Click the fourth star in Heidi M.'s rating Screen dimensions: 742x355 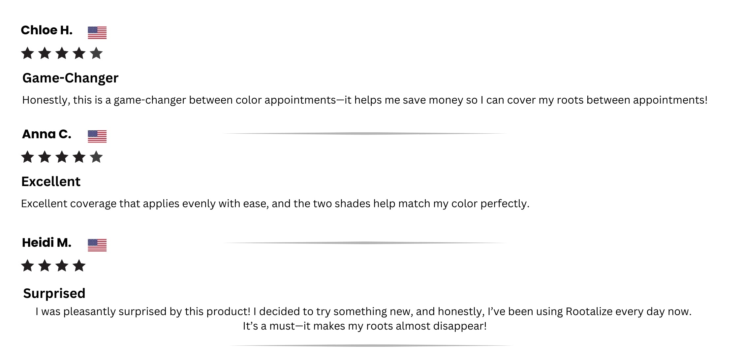tap(79, 266)
